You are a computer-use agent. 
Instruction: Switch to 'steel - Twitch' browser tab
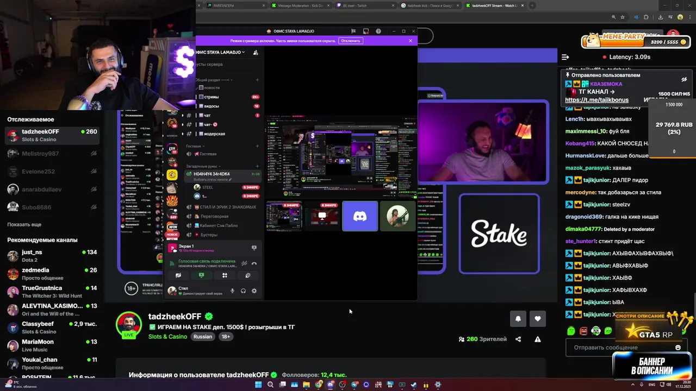(365, 5)
